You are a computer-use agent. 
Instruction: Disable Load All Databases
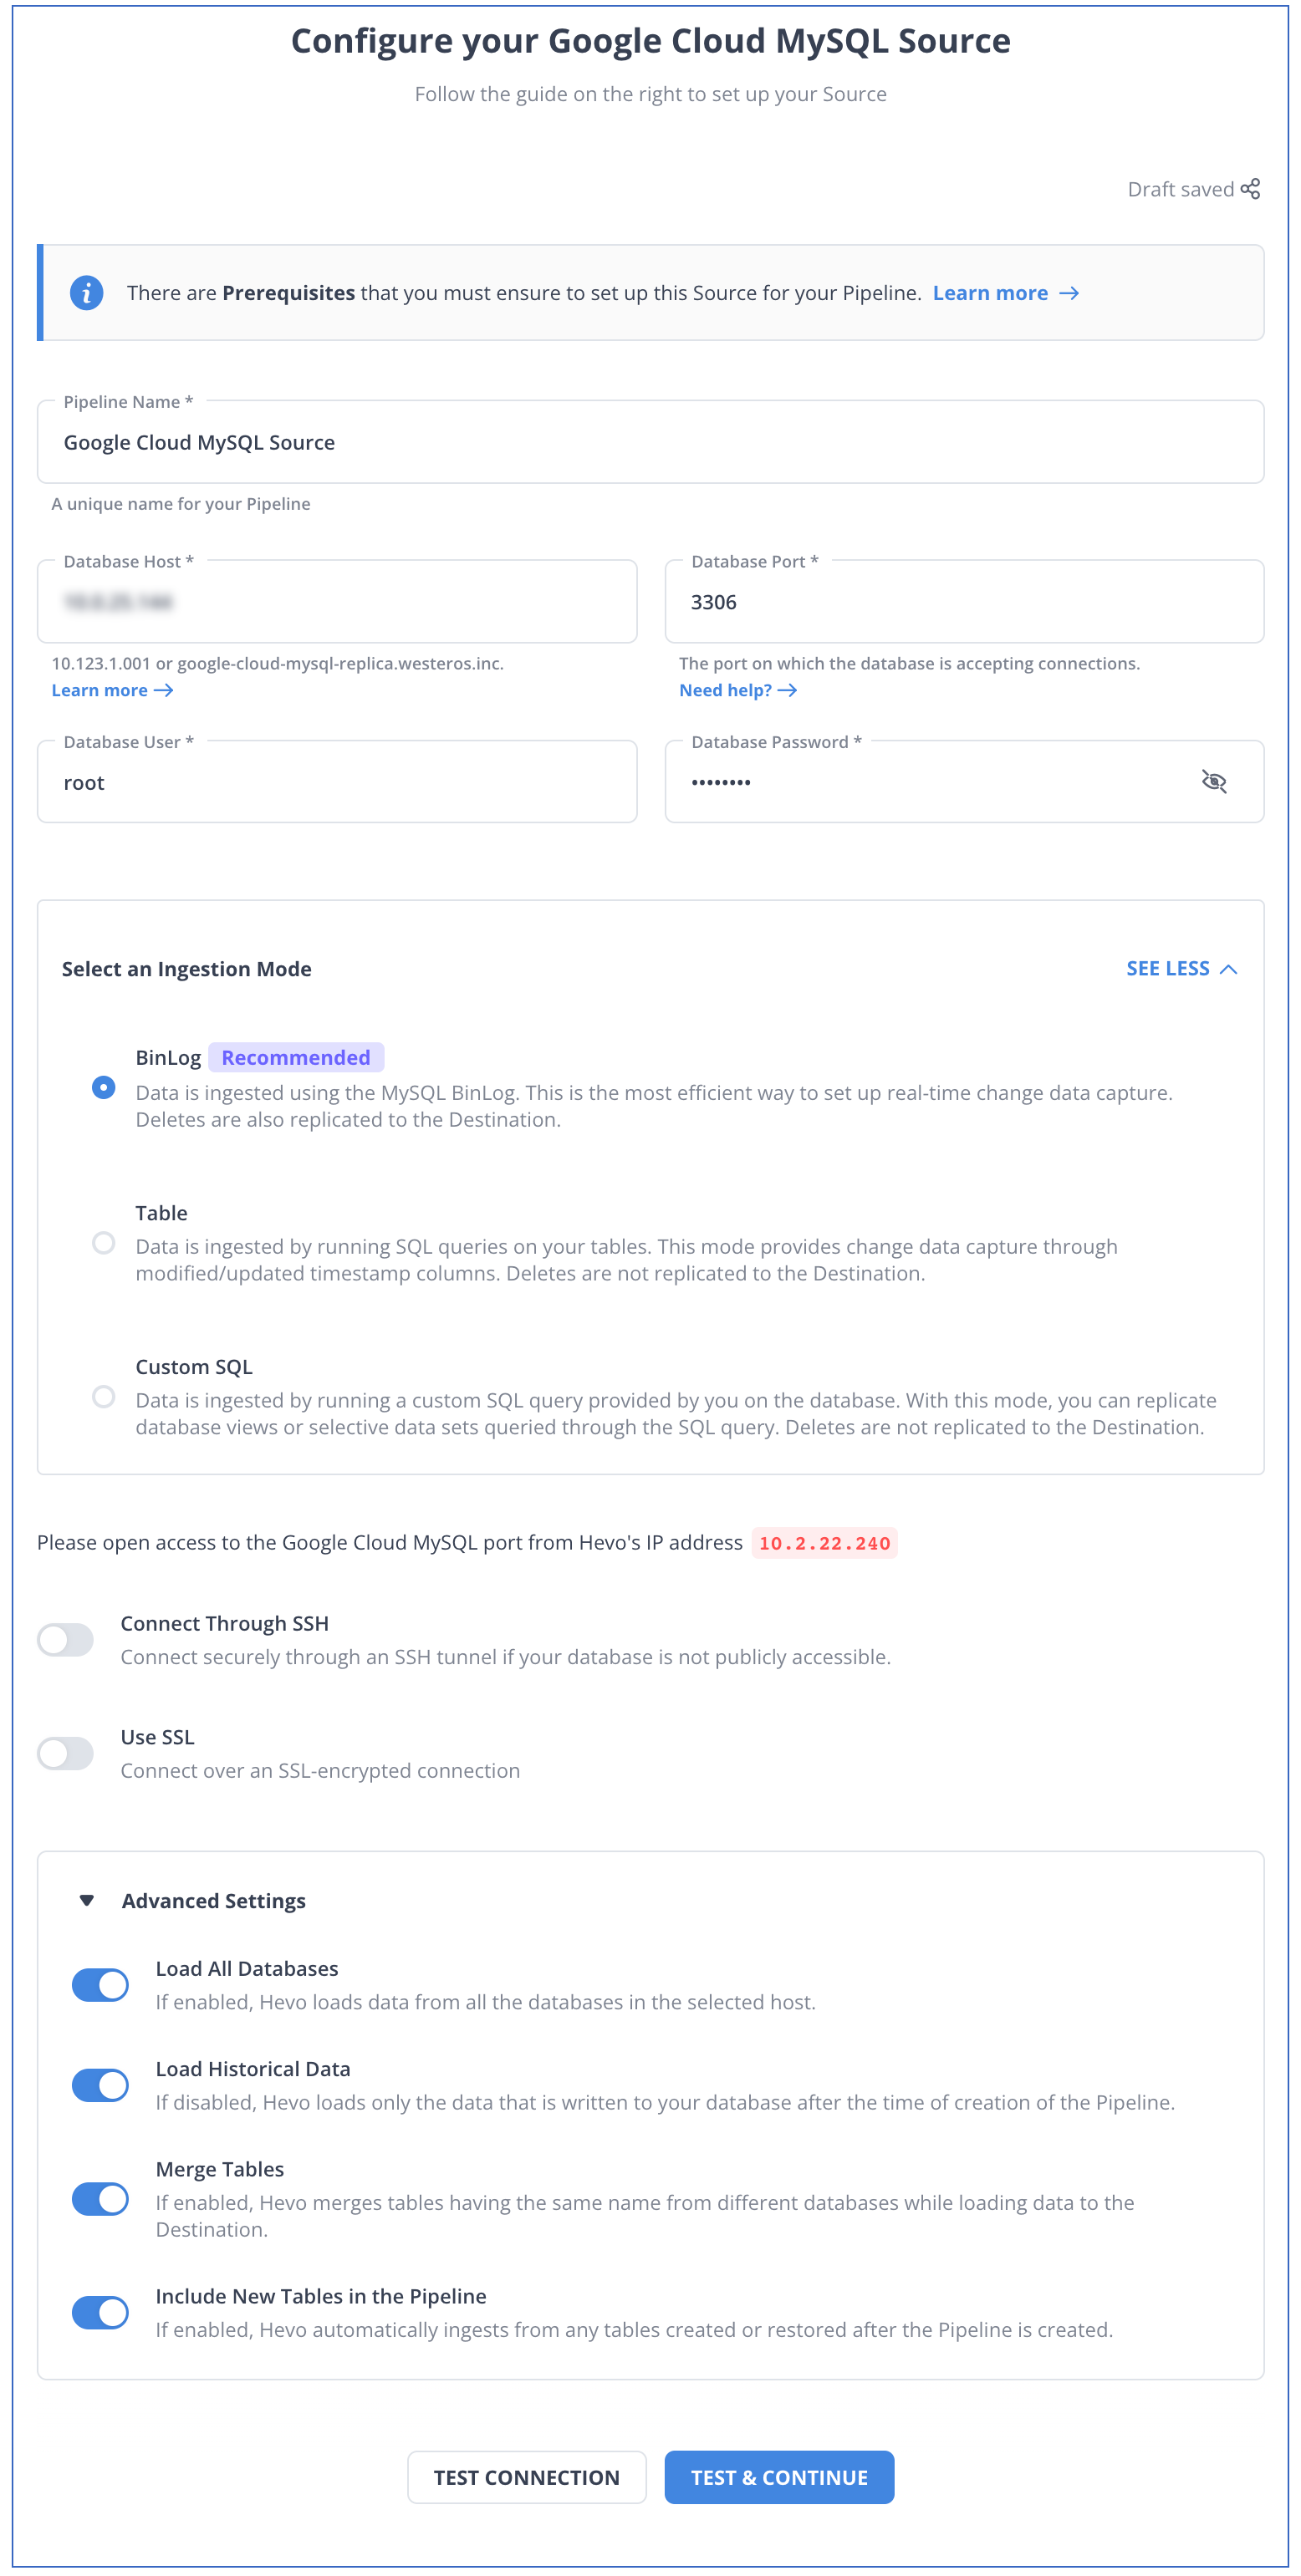pyautogui.click(x=100, y=1984)
